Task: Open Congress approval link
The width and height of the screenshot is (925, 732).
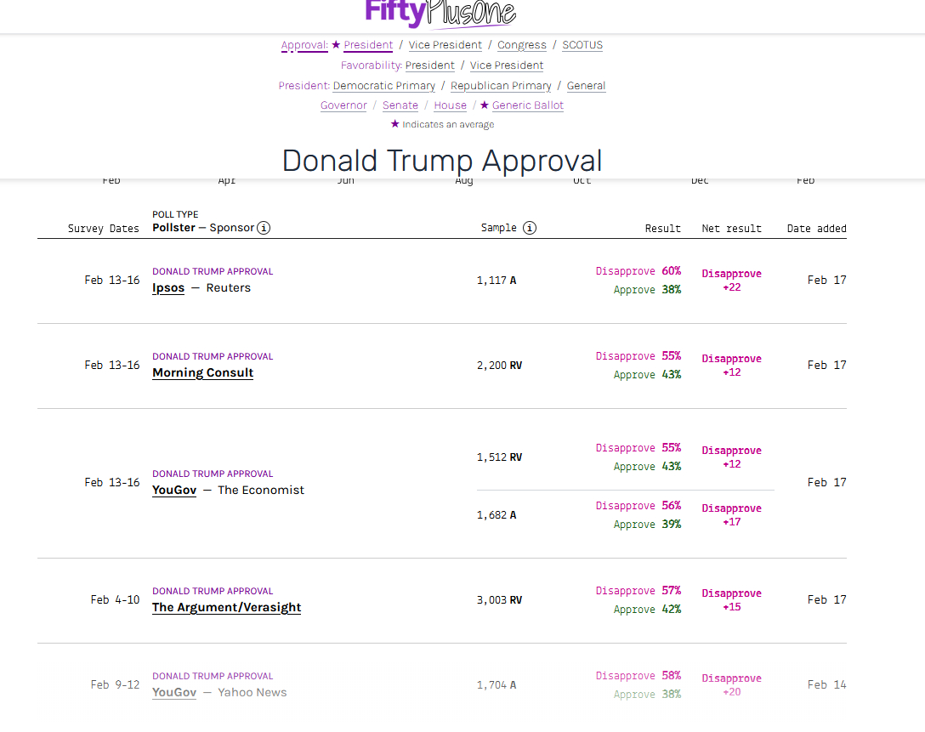Action: [x=522, y=45]
